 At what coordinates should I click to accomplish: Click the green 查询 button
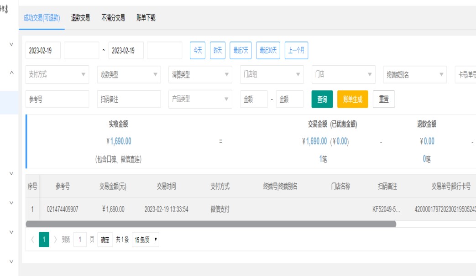322,99
